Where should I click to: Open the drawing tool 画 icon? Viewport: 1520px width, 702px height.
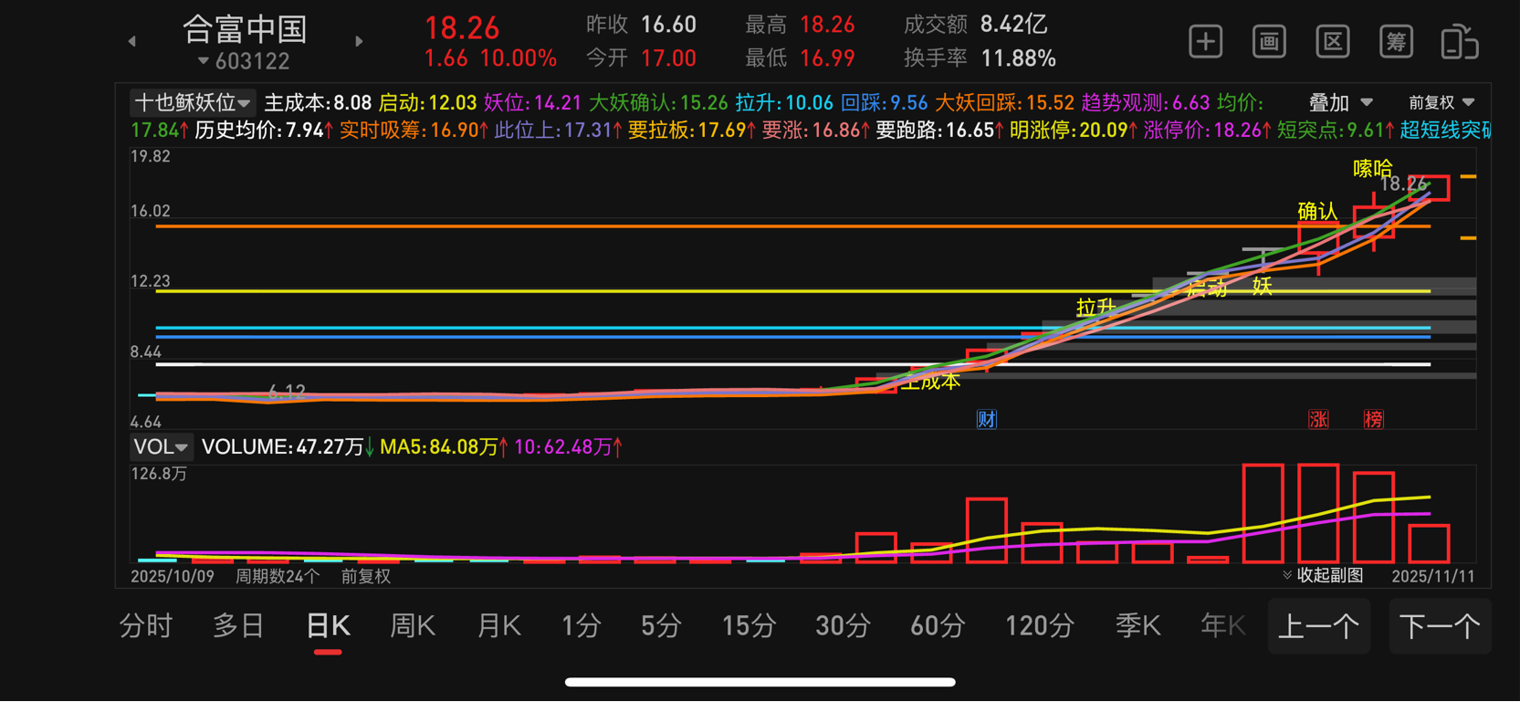[x=1269, y=42]
